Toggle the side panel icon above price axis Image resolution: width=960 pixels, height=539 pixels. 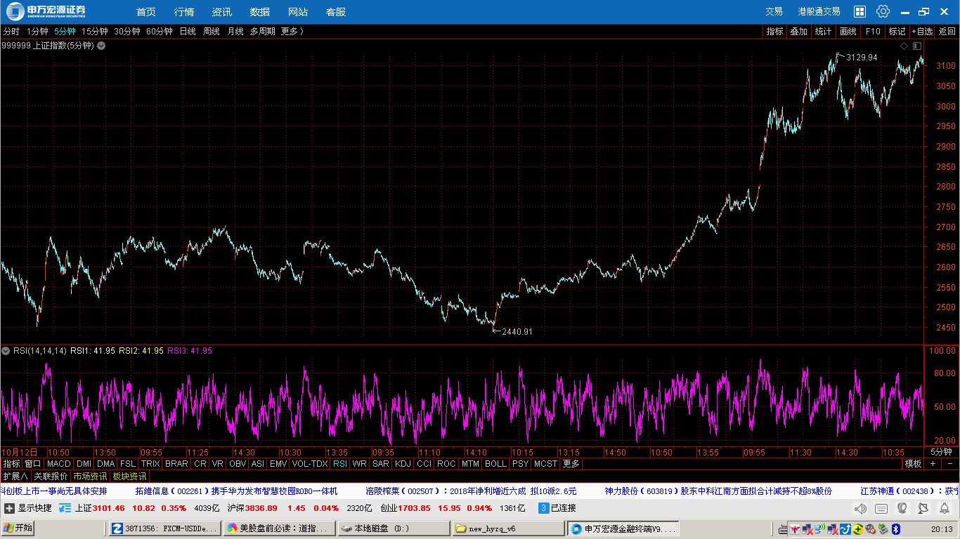tap(916, 46)
